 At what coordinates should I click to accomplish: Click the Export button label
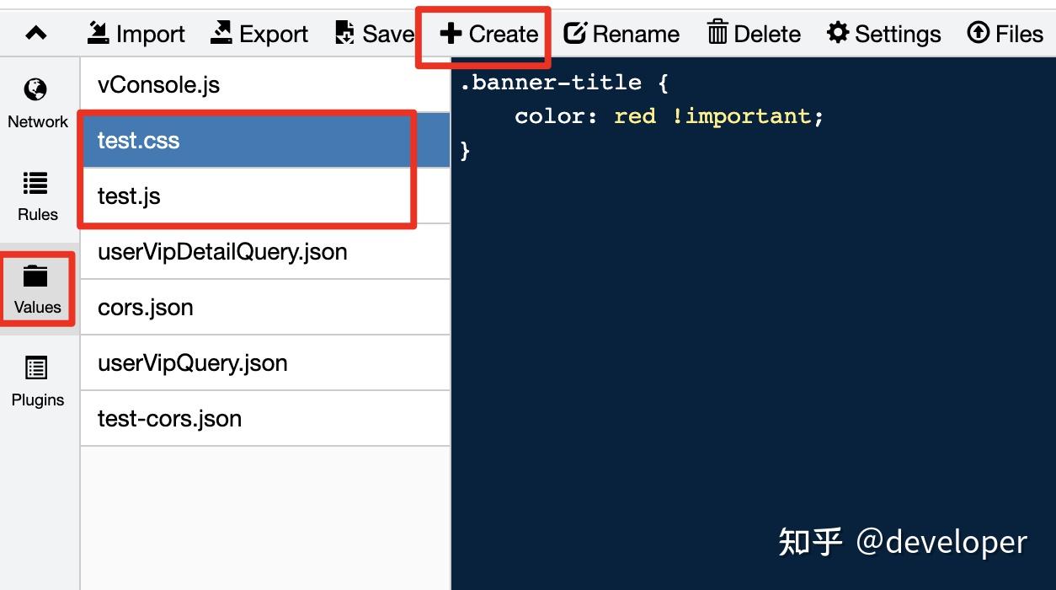pyautogui.click(x=274, y=34)
